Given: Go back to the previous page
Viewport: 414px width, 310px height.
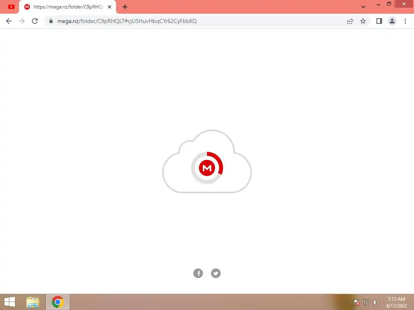Looking at the screenshot, I should pos(9,21).
